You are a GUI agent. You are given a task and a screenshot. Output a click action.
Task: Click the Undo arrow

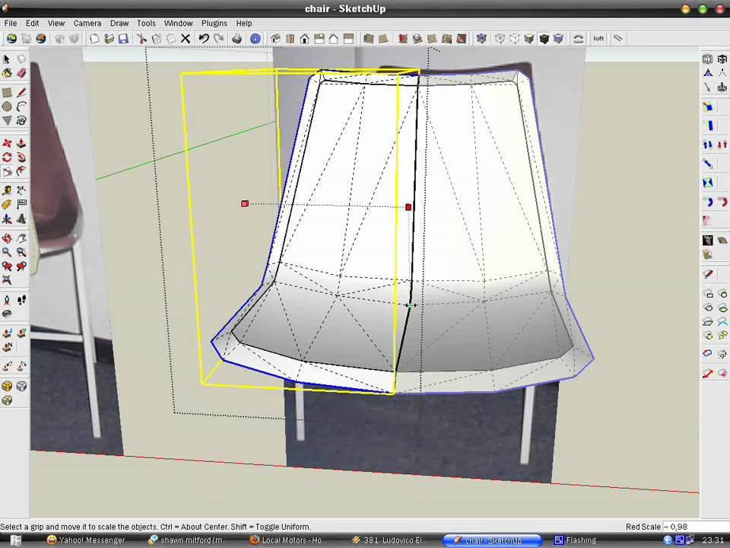204,39
